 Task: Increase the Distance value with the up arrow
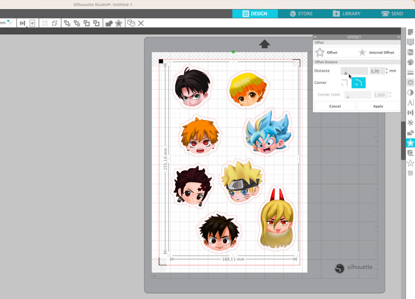pos(387,69)
